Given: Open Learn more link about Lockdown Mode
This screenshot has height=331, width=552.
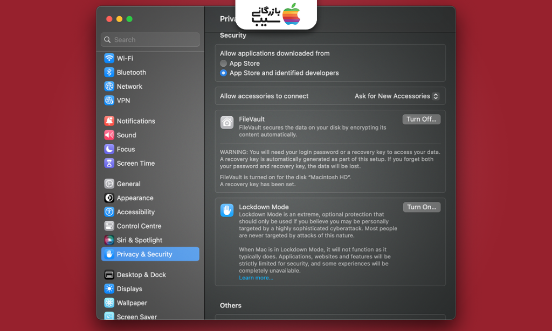Looking at the screenshot, I should click(x=256, y=278).
